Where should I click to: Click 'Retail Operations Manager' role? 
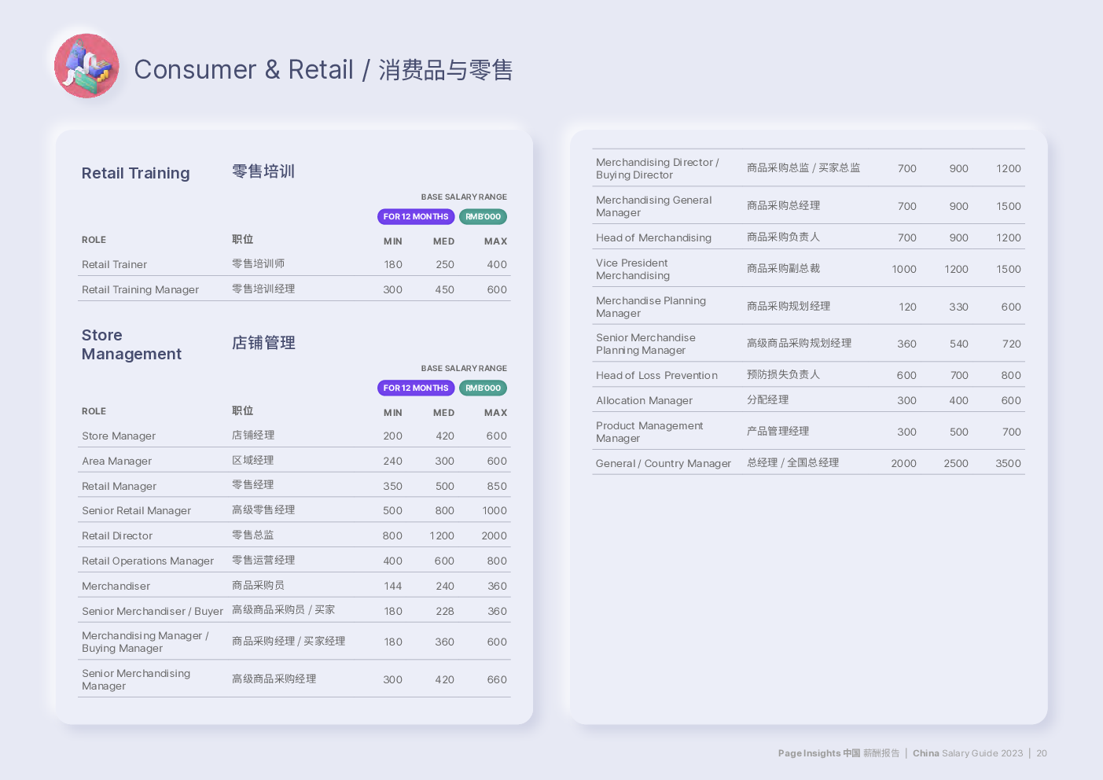[148, 561]
